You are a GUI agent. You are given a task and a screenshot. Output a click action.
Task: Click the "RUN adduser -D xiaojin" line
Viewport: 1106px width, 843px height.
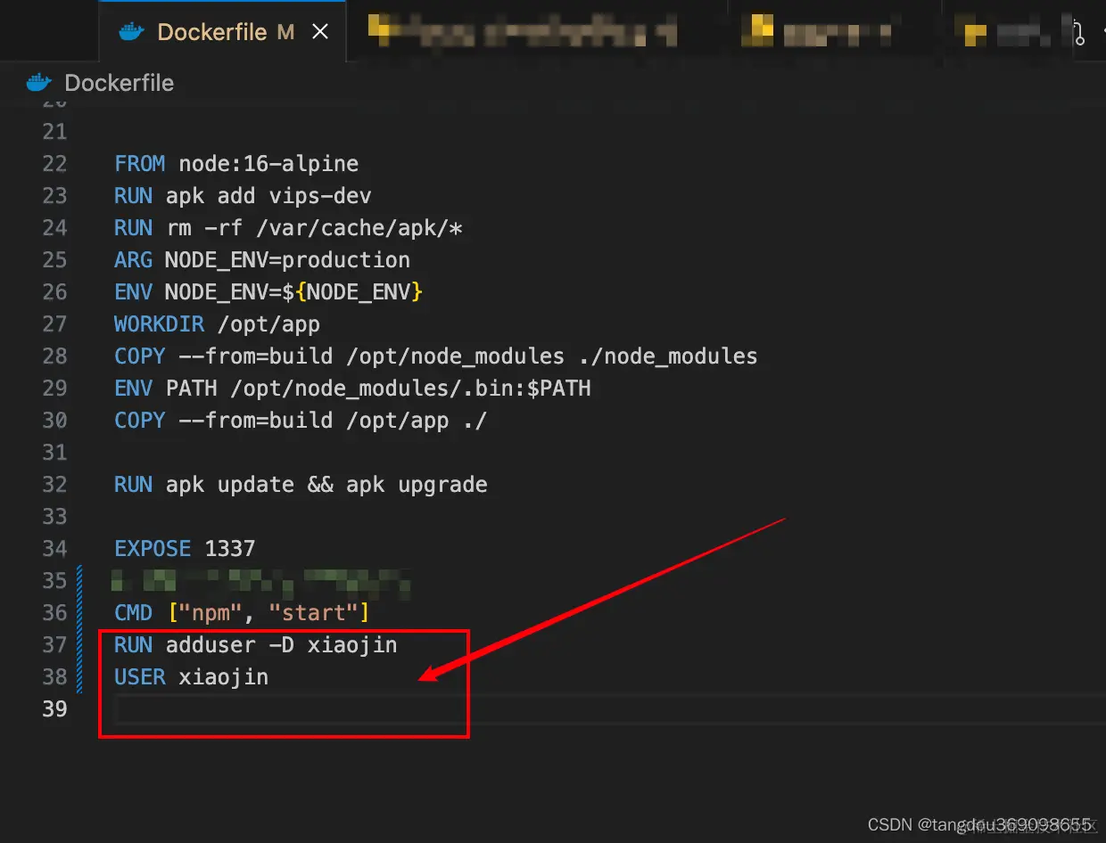[x=256, y=645]
